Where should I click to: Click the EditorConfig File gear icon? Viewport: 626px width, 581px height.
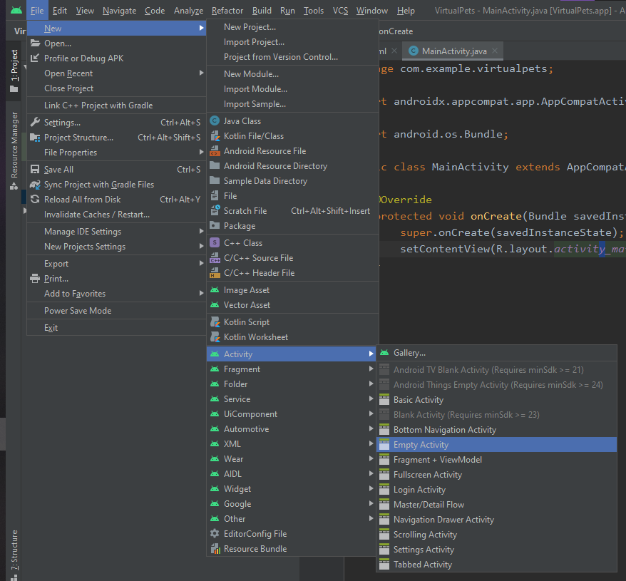(x=215, y=534)
